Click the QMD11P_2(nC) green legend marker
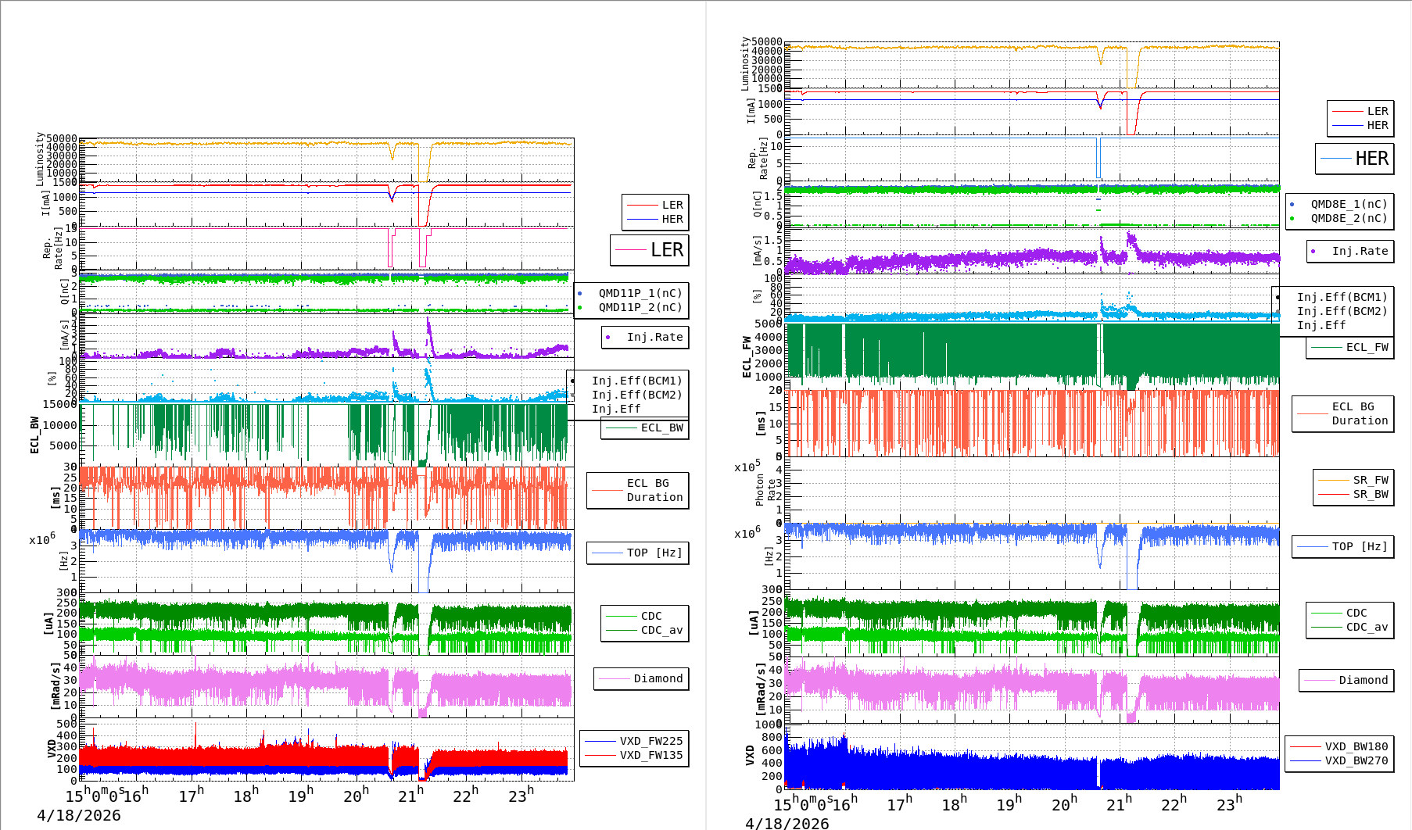The width and height of the screenshot is (1412, 830). click(579, 308)
